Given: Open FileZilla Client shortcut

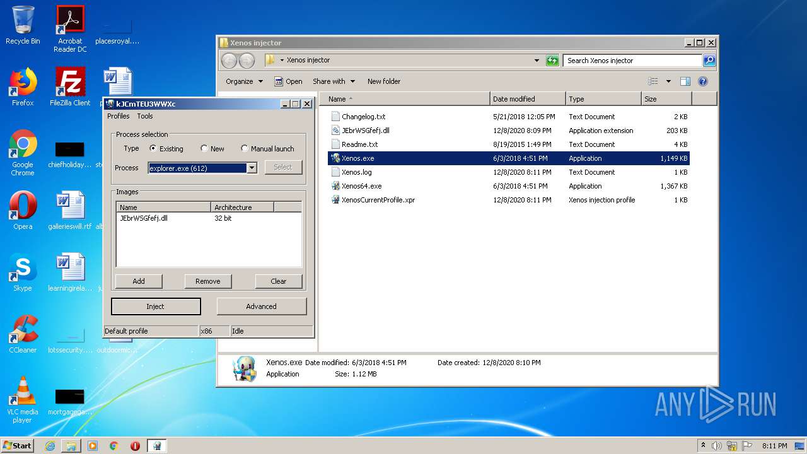Looking at the screenshot, I should [70, 86].
